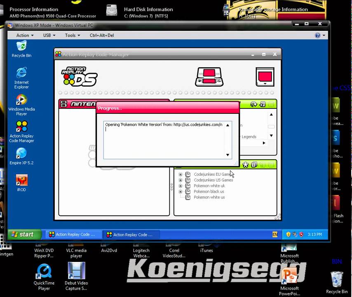The image size is (352, 297).
Task: Select the Pokemon white uk list entry
Action: click(x=209, y=186)
